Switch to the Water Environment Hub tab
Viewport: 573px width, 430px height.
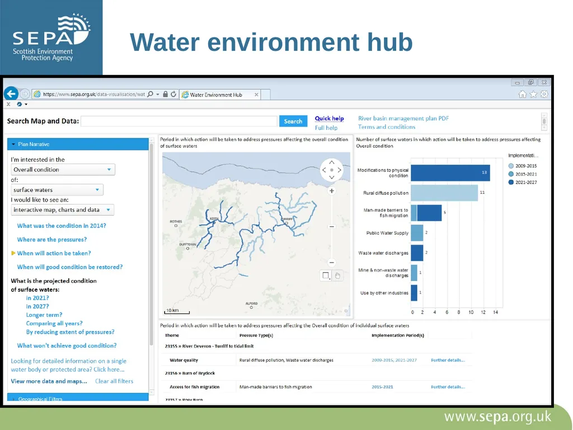(x=220, y=95)
